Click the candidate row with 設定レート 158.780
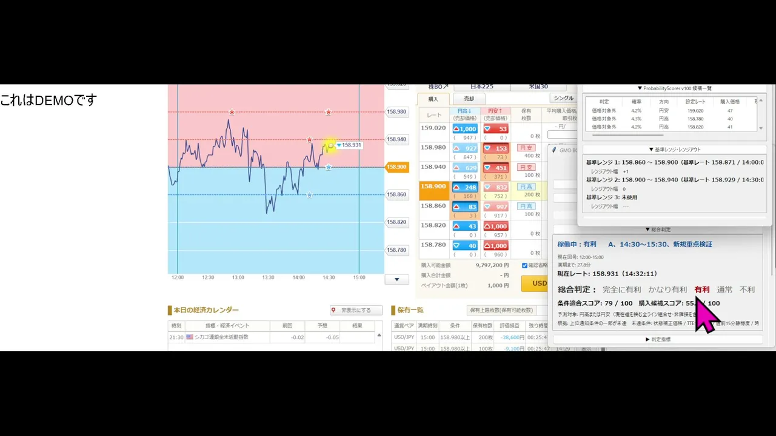776x436 pixels. point(671,119)
